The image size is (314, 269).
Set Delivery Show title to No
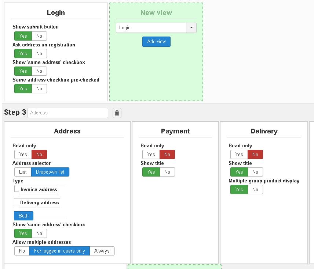[x=255, y=172]
